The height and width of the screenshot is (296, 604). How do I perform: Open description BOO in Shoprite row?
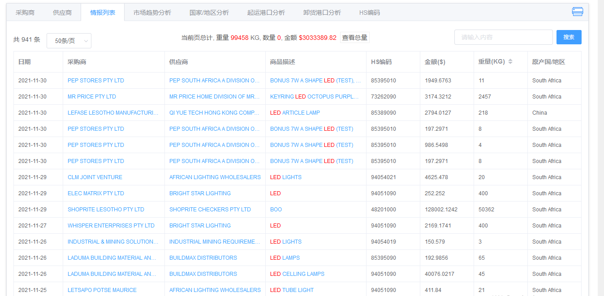pyautogui.click(x=276, y=210)
